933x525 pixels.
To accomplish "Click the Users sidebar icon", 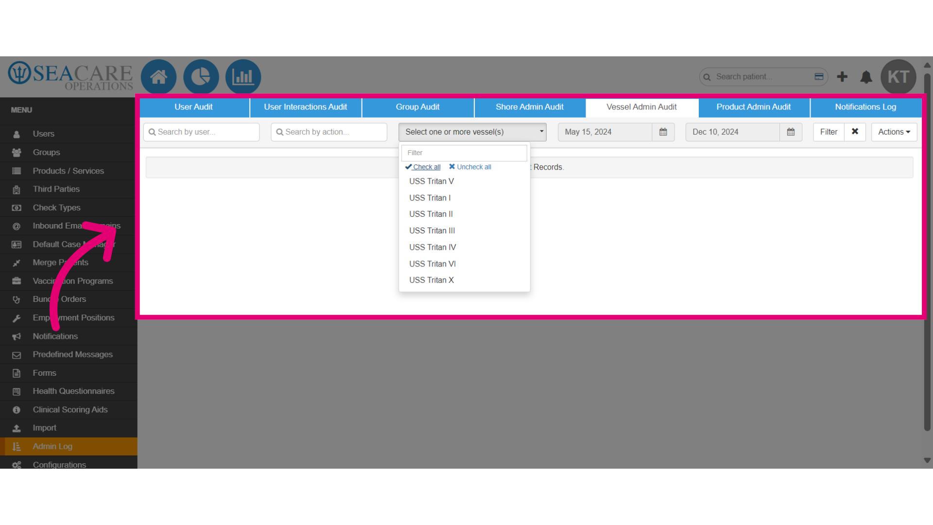I will pyautogui.click(x=17, y=134).
